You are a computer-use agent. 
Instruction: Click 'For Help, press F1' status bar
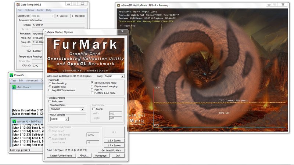click(20, 150)
